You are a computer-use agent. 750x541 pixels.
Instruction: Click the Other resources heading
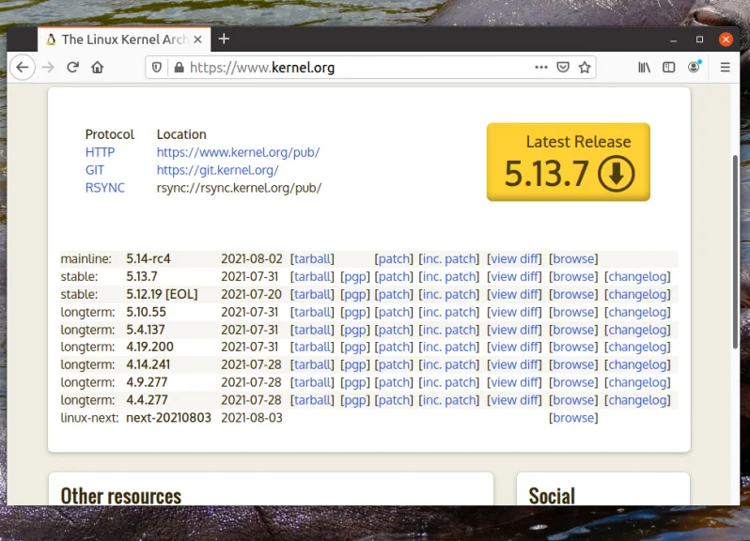(x=121, y=496)
